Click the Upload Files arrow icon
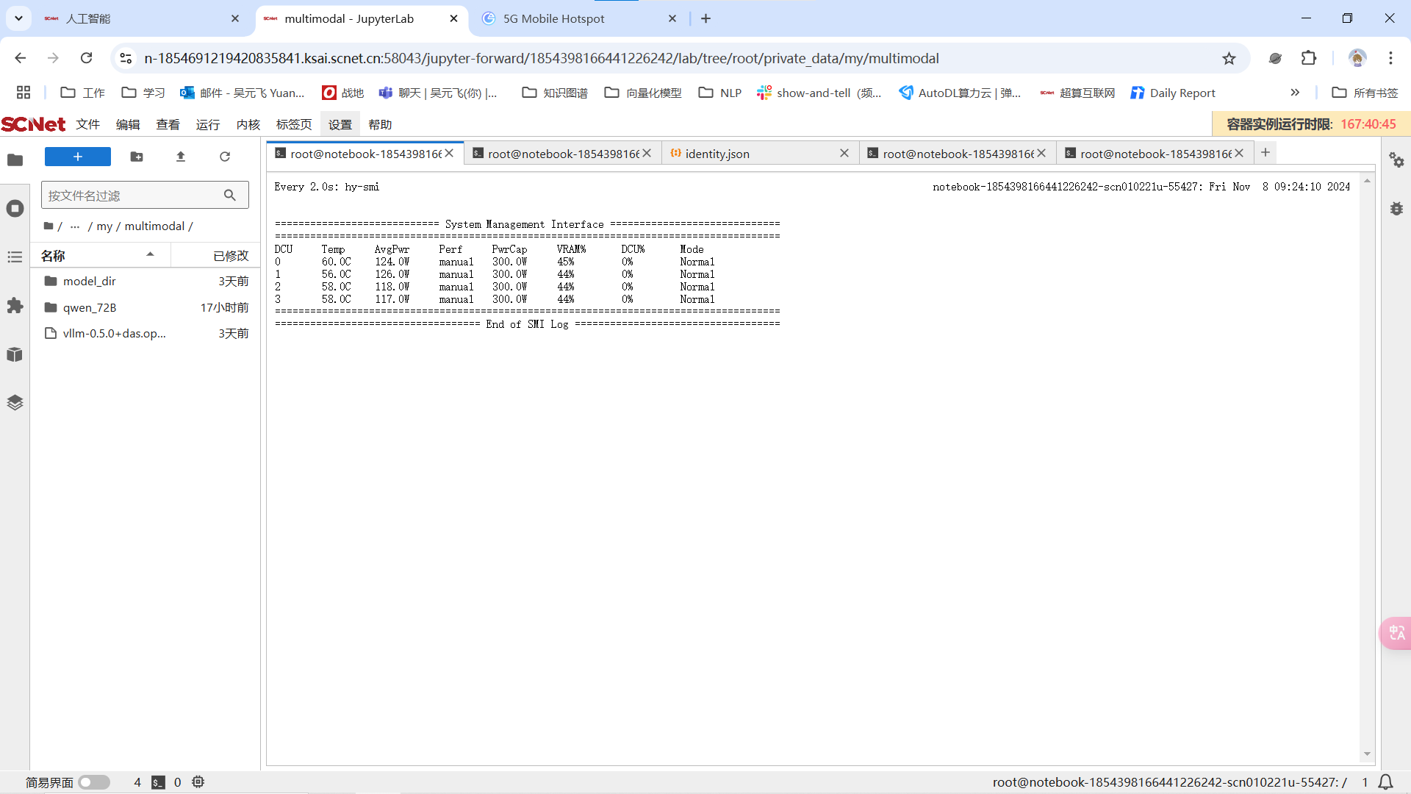 click(x=181, y=157)
